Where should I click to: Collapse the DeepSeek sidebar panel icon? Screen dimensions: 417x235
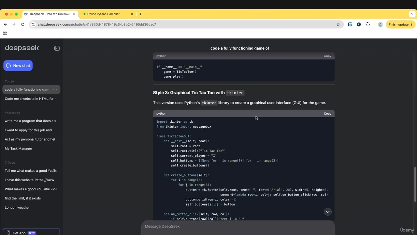57,48
